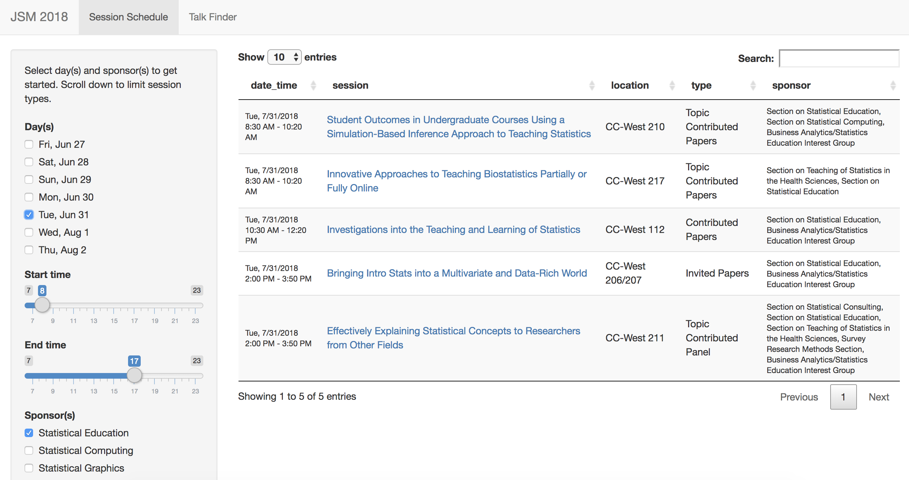This screenshot has height=480, width=909.
Task: Click the Previous pagination button
Action: coord(799,397)
